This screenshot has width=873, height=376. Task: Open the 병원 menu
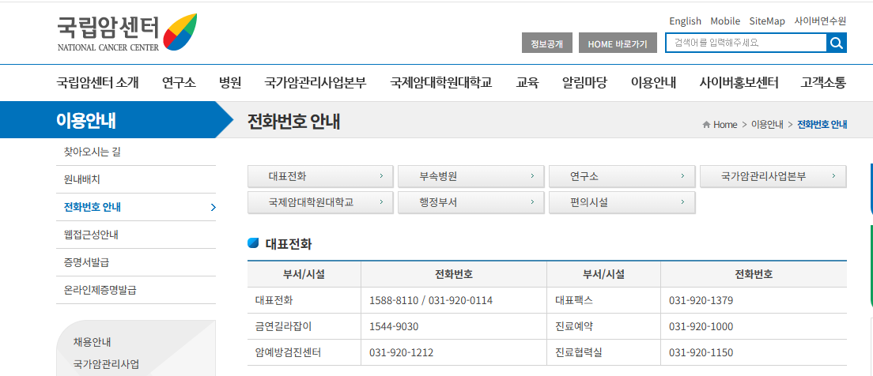(x=230, y=83)
